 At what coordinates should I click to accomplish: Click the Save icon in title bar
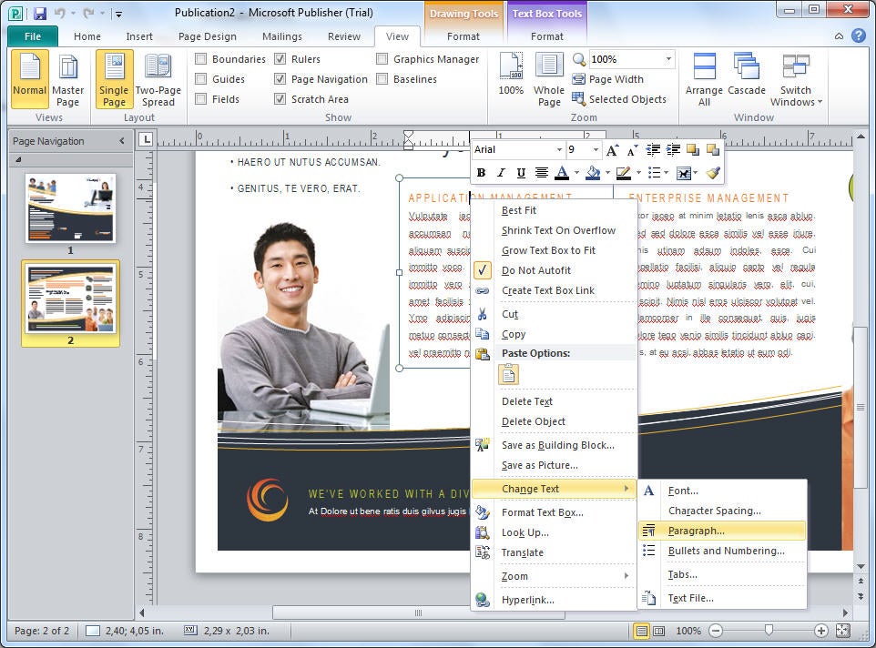[x=40, y=14]
